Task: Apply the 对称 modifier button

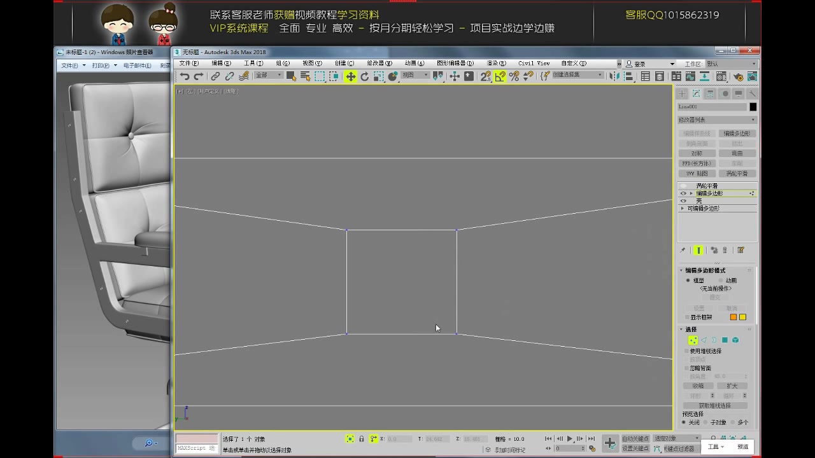Action: [x=697, y=153]
